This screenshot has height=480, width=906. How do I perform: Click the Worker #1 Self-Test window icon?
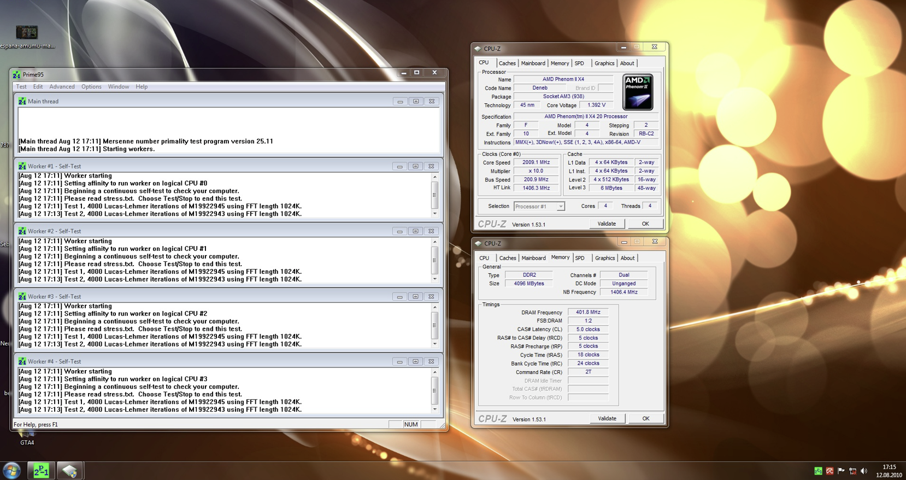coord(22,166)
